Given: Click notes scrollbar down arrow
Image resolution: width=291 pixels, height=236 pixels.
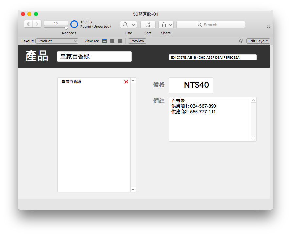Looking at the screenshot, I should point(254,139).
